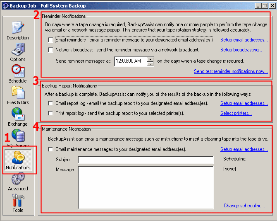The image size is (277, 221).
Task: Click the reminder time field 12:00:00 AM
Action: (131, 61)
